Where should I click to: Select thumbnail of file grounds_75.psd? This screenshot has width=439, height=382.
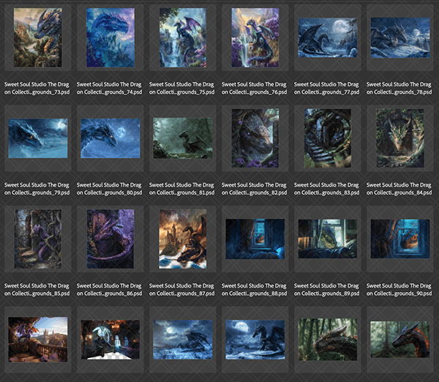[183, 37]
